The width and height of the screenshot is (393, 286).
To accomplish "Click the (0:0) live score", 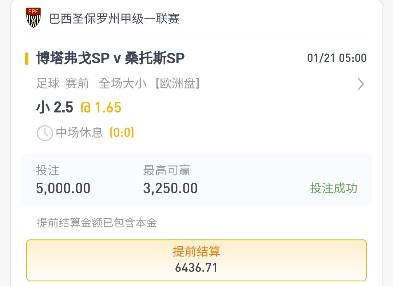I will [x=122, y=132].
